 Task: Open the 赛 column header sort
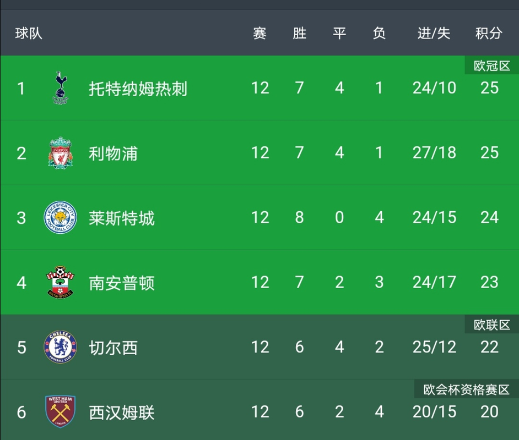pyautogui.click(x=259, y=33)
